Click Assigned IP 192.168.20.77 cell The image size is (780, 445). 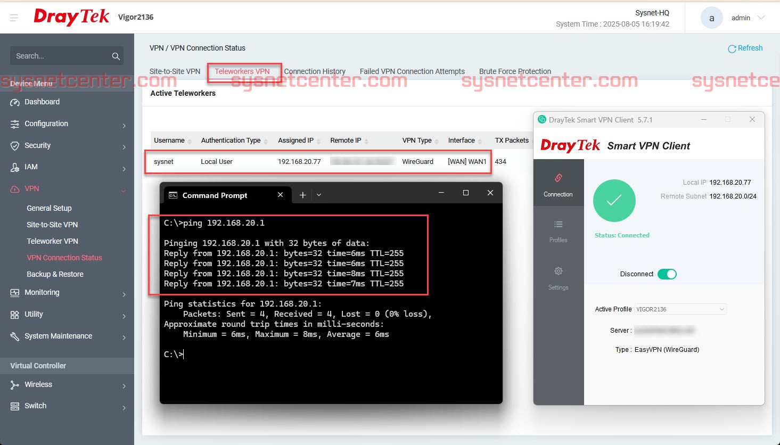[299, 162]
